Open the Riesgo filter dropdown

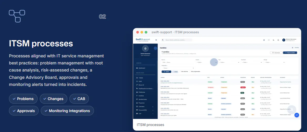274,62
